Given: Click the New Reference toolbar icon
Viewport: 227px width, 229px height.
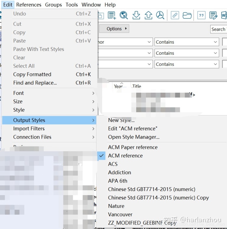Looking at the screenshot, I should pyautogui.click(x=112, y=15).
